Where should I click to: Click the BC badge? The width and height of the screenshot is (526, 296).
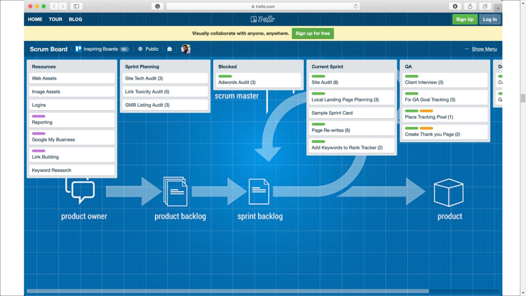coord(124,49)
